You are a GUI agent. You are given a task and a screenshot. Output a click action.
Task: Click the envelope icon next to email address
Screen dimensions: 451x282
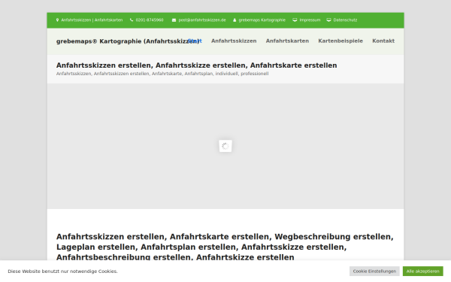[x=174, y=20]
